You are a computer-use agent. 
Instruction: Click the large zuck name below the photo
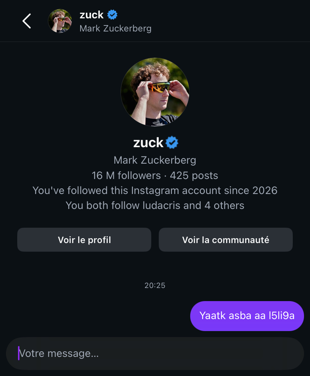click(x=148, y=143)
